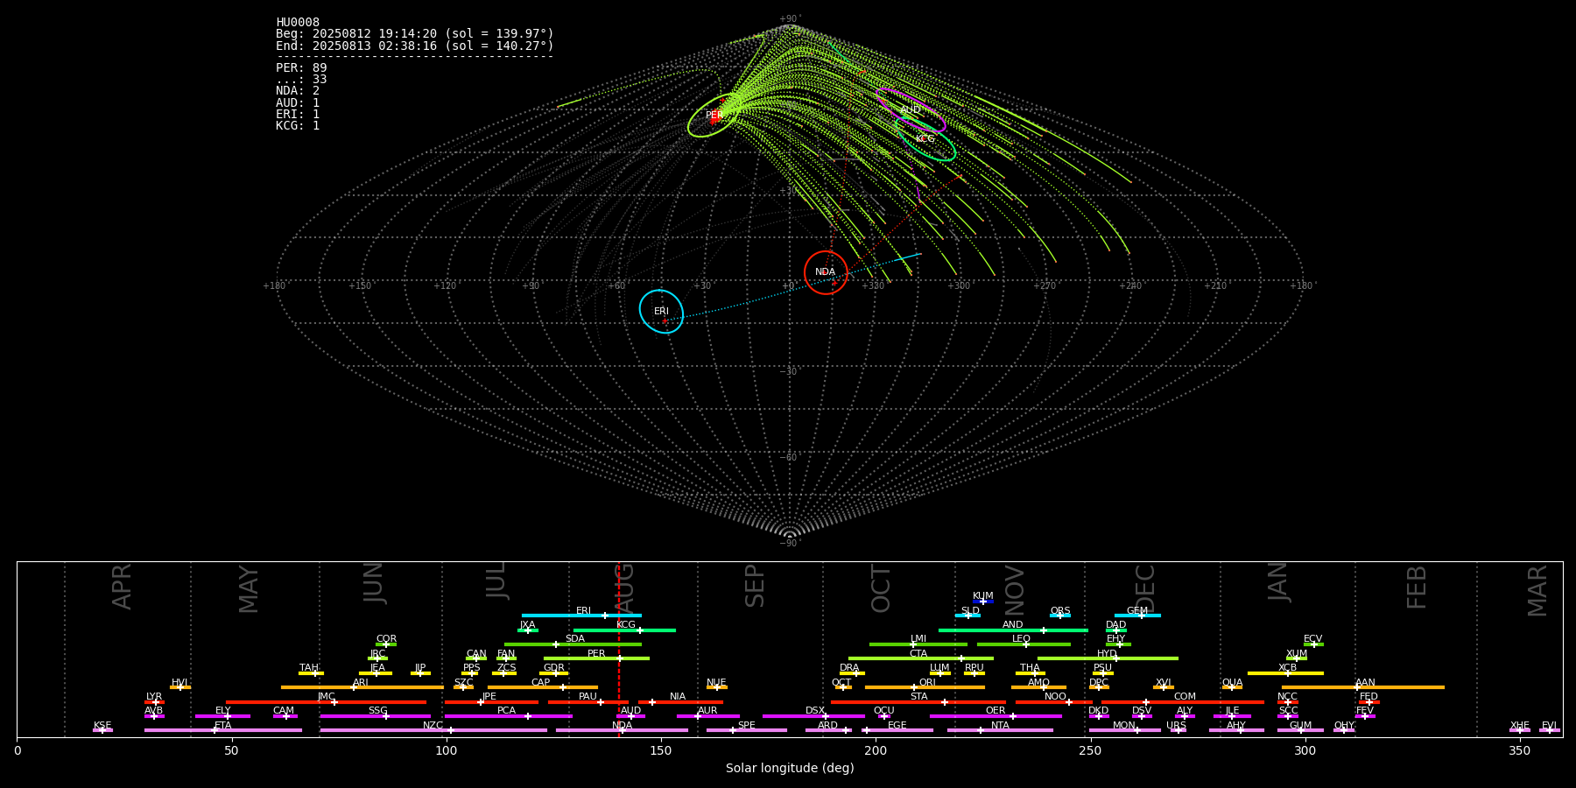Click the green KCG activity bar in timeline

click(624, 630)
